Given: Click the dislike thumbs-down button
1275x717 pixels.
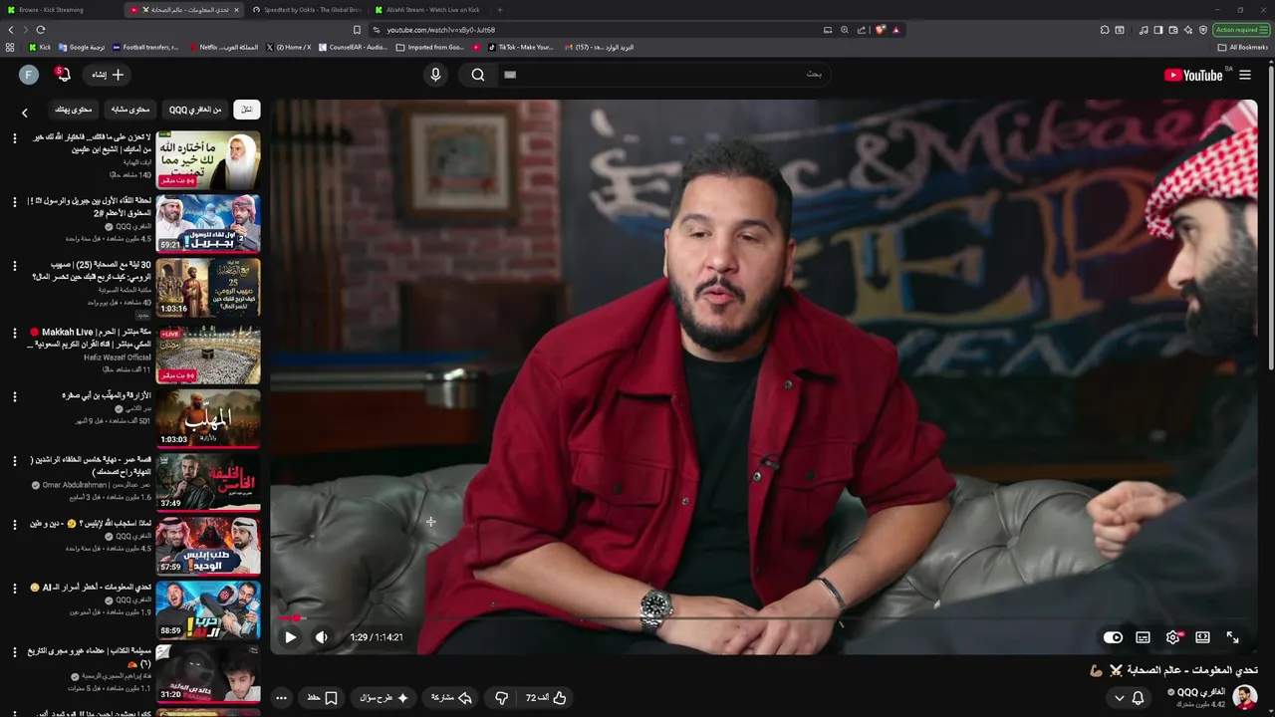Looking at the screenshot, I should 501,698.
